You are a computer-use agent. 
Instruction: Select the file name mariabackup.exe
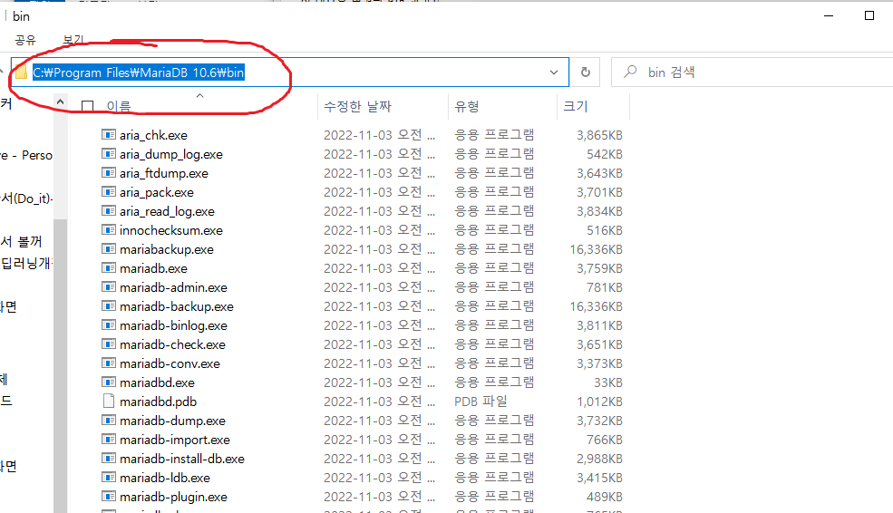click(166, 249)
